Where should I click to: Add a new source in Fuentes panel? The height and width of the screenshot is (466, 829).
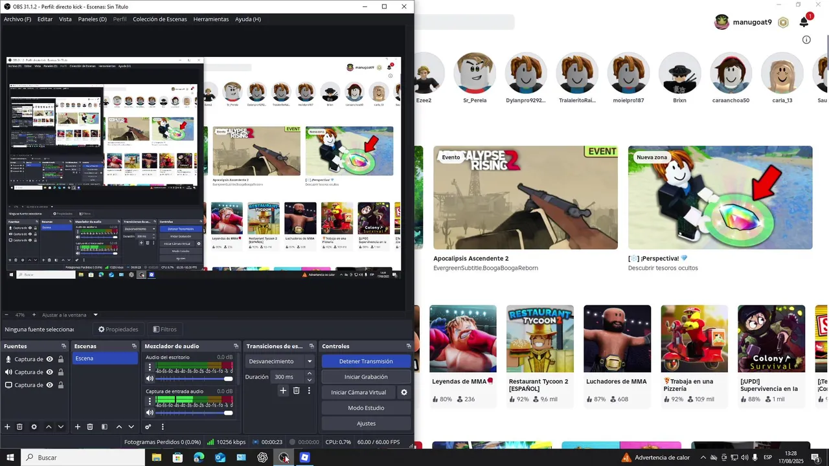click(8, 427)
